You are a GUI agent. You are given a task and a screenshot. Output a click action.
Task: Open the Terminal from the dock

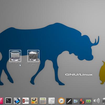[8, 101]
